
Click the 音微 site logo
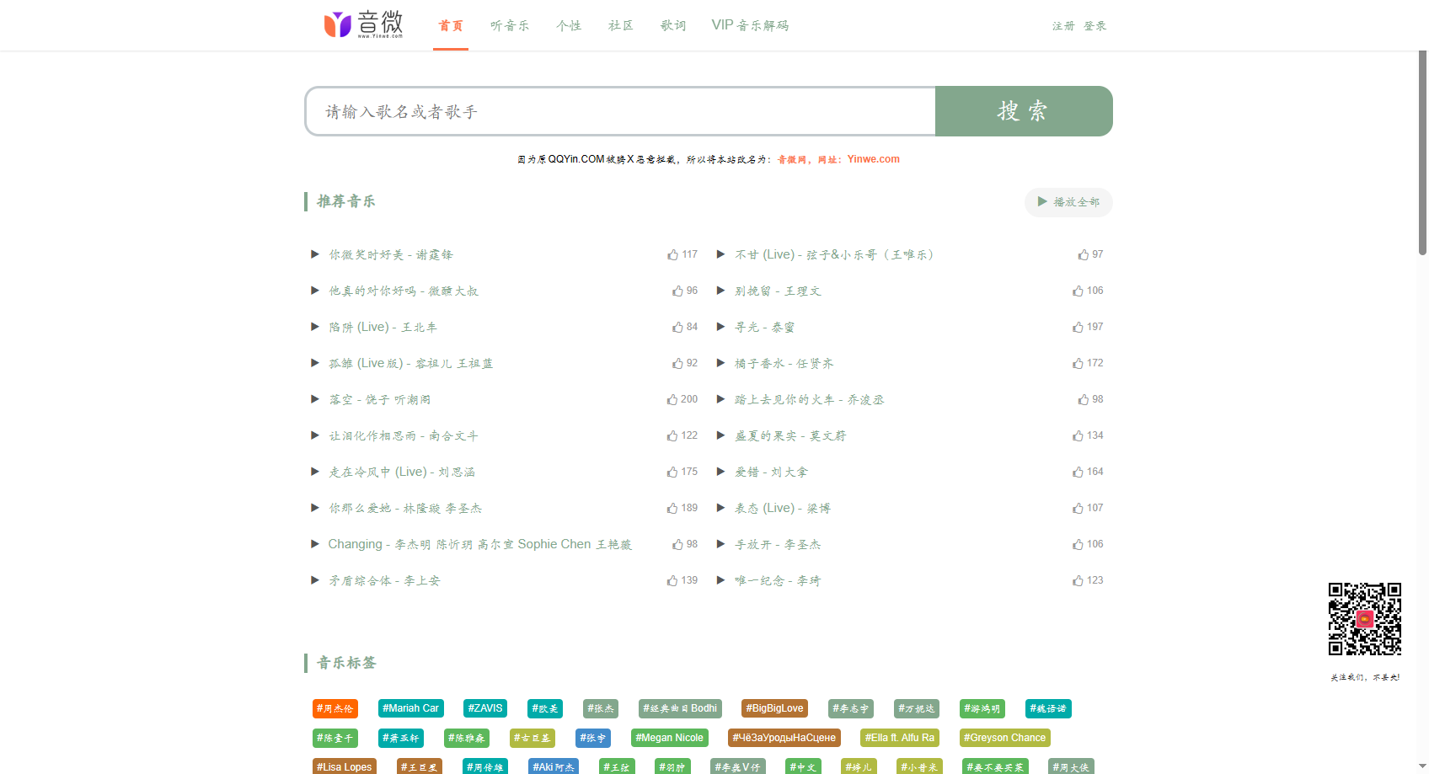[x=363, y=24]
